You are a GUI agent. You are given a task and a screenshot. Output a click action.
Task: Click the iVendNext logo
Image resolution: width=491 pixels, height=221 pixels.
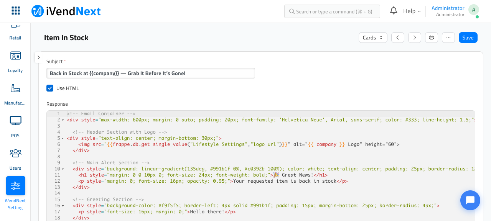coord(66,11)
